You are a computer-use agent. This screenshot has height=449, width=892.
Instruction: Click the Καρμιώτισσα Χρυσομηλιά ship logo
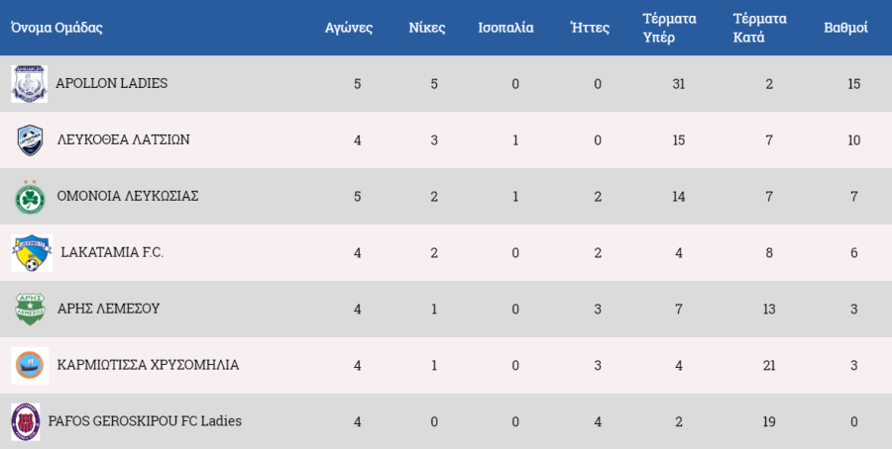pos(30,365)
